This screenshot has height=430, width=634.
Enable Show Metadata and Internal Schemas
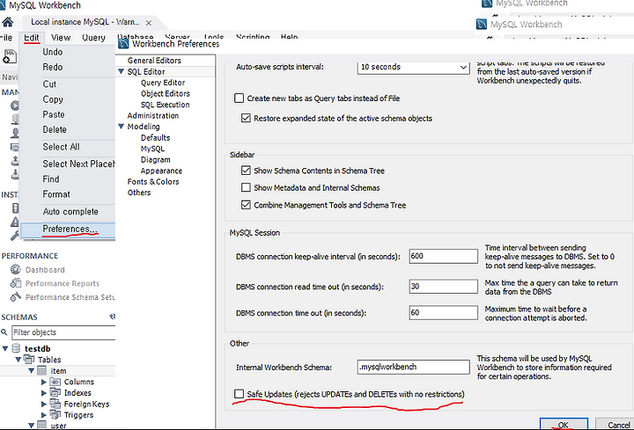pos(246,187)
